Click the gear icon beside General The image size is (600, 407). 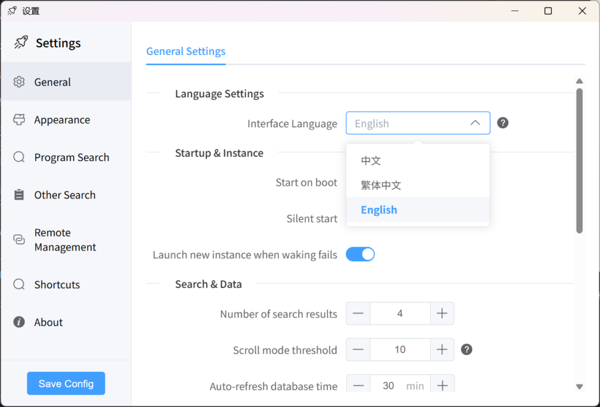point(19,82)
